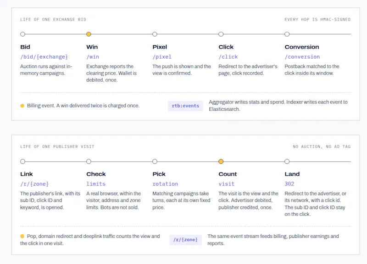Select the highlighted Count step marker
Viewport: 367px width, 264px height.
coord(221,162)
